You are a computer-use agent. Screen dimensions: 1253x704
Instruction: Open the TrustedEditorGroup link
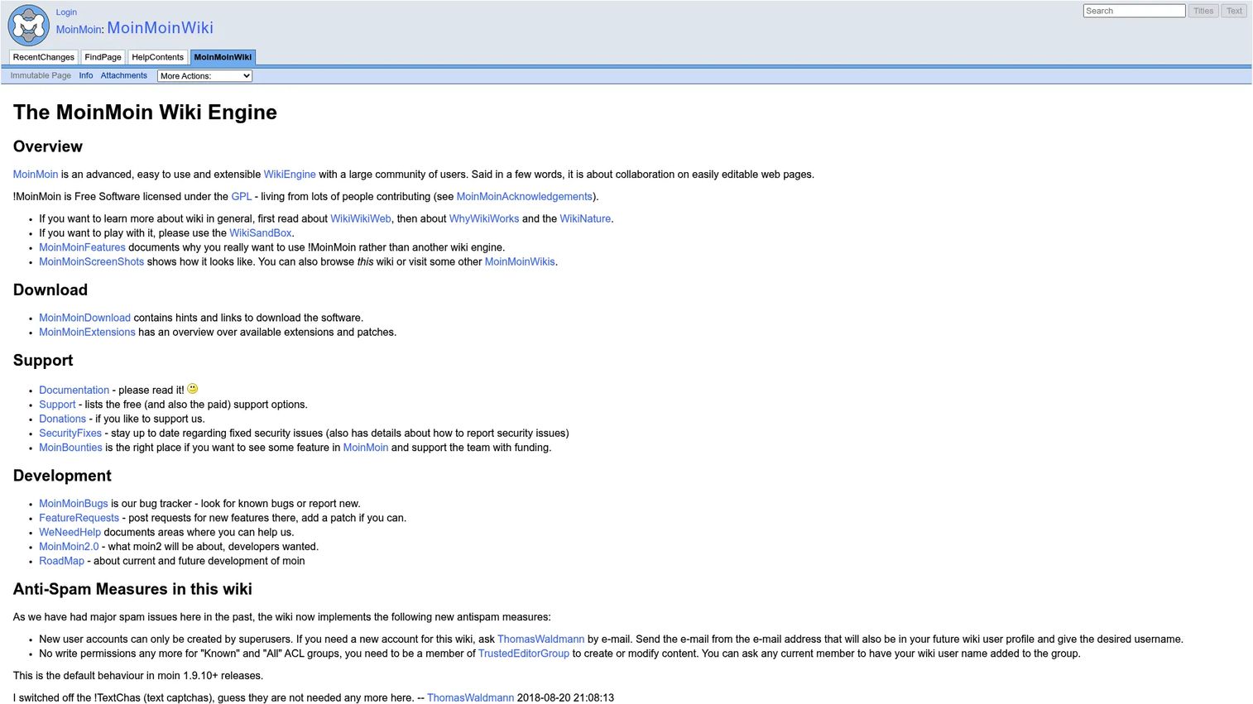(524, 654)
